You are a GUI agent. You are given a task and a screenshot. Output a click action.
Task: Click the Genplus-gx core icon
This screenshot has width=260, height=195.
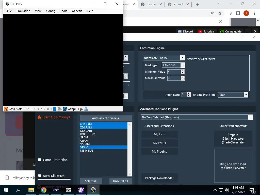click(x=65, y=109)
